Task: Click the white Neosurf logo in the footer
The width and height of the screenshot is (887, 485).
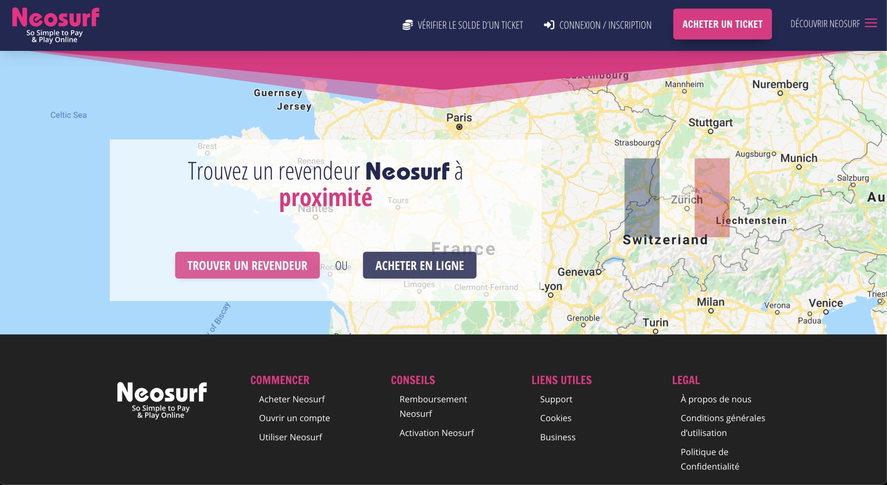Action: click(x=162, y=400)
